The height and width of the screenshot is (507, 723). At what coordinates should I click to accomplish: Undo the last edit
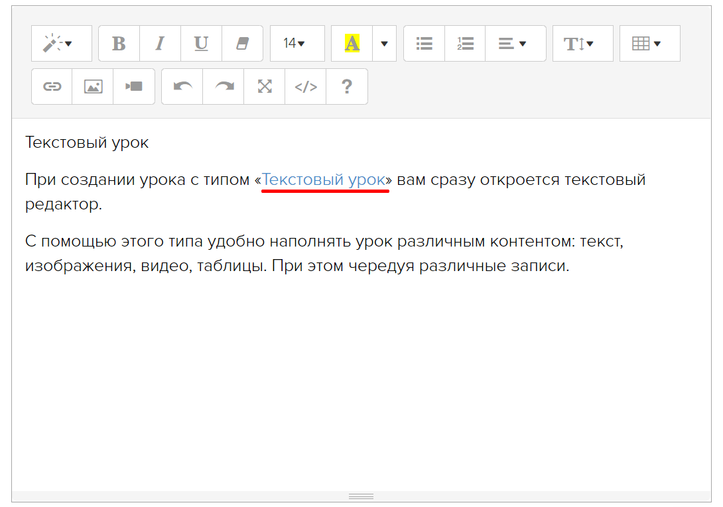pyautogui.click(x=182, y=87)
